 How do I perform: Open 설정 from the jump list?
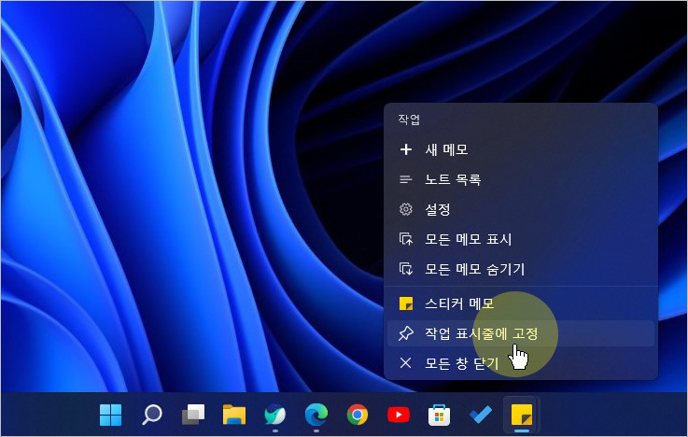click(x=521, y=209)
